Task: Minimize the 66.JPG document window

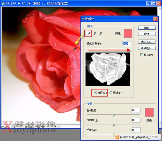Action: (149, 3)
